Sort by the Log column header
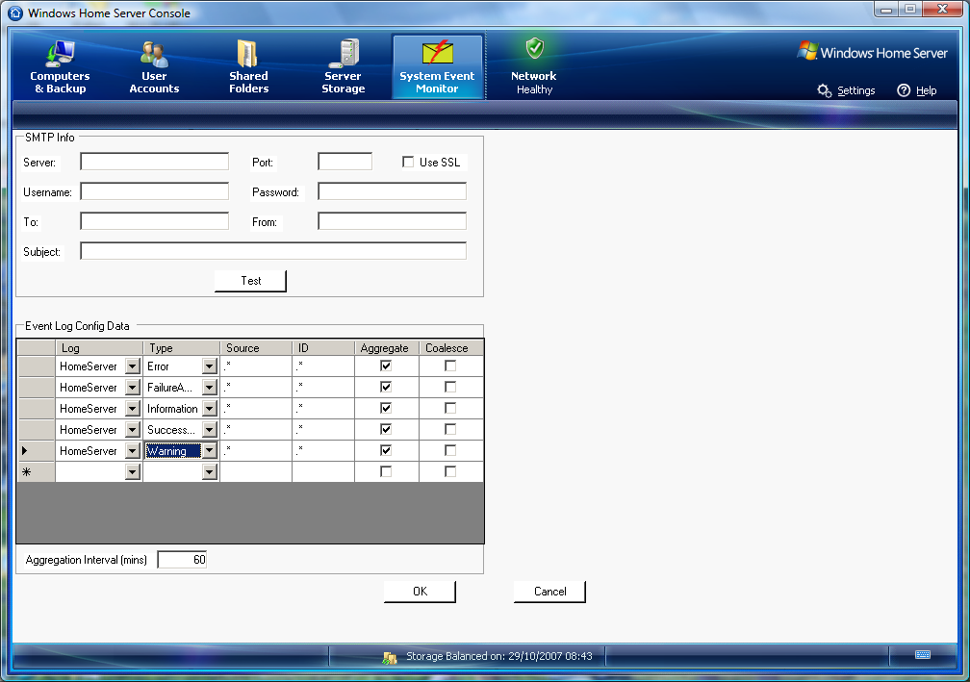The height and width of the screenshot is (682, 970). (x=99, y=348)
